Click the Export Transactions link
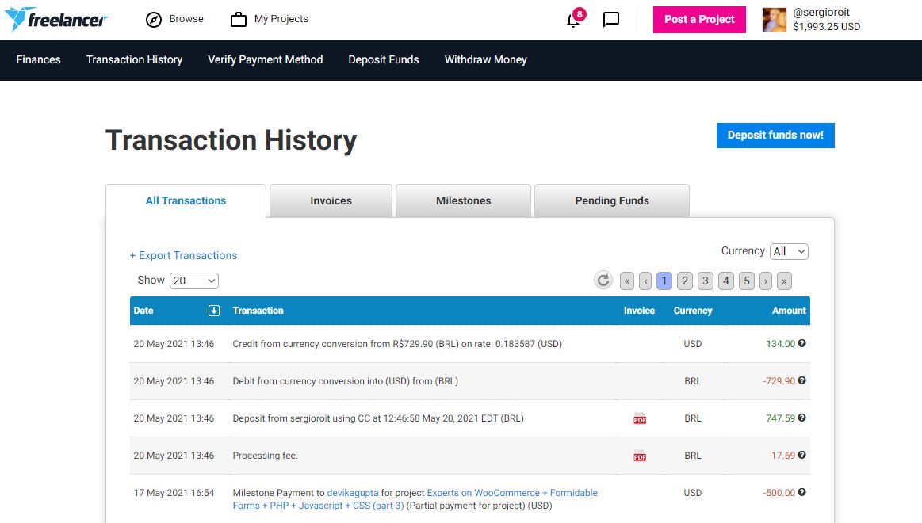The width and height of the screenshot is (922, 523). [x=184, y=255]
